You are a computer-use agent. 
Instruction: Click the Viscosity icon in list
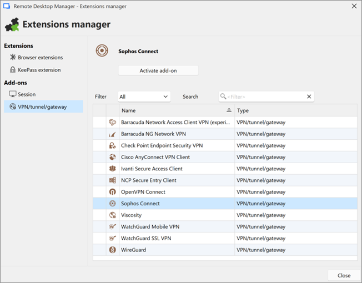[x=113, y=215]
